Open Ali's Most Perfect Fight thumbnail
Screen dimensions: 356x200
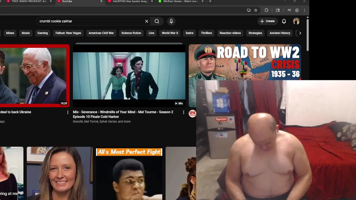(x=129, y=174)
